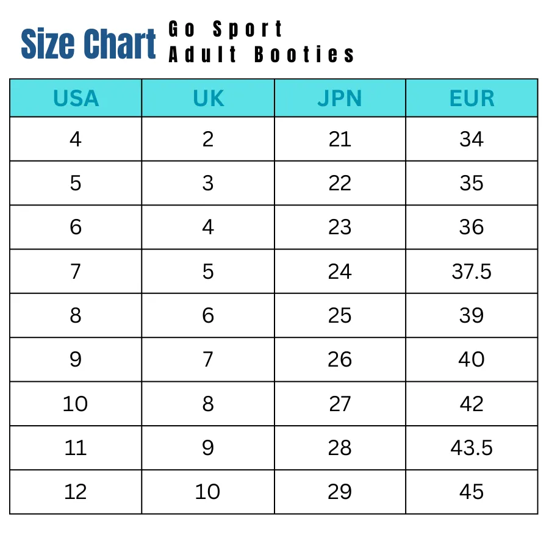549x549 pixels.
Task: Click the UK size 4 cell
Action: [208, 228]
